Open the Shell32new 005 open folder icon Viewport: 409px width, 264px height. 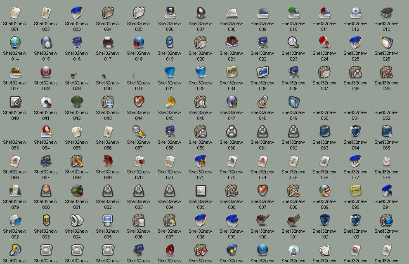139,12
